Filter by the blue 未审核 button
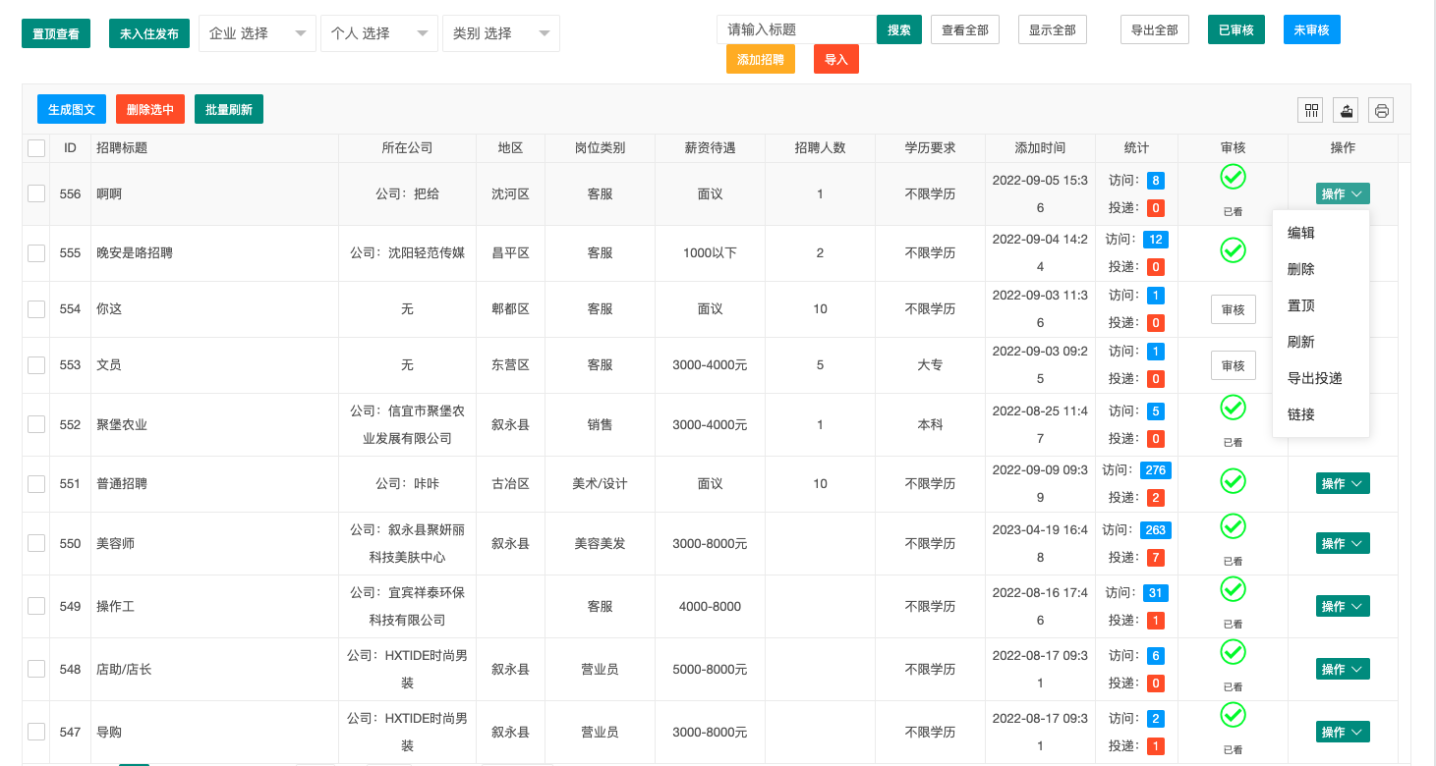Image resolution: width=1436 pixels, height=766 pixels. click(x=1312, y=29)
